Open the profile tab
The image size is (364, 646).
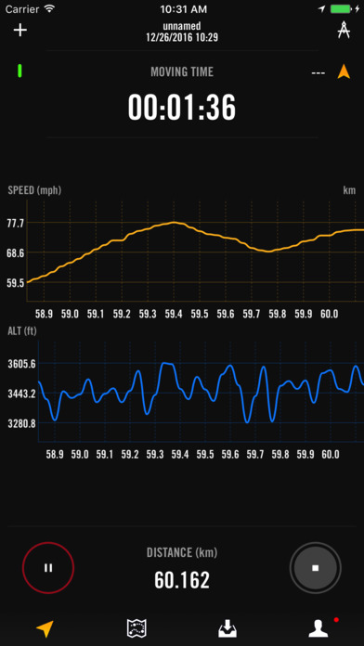[x=318, y=627]
